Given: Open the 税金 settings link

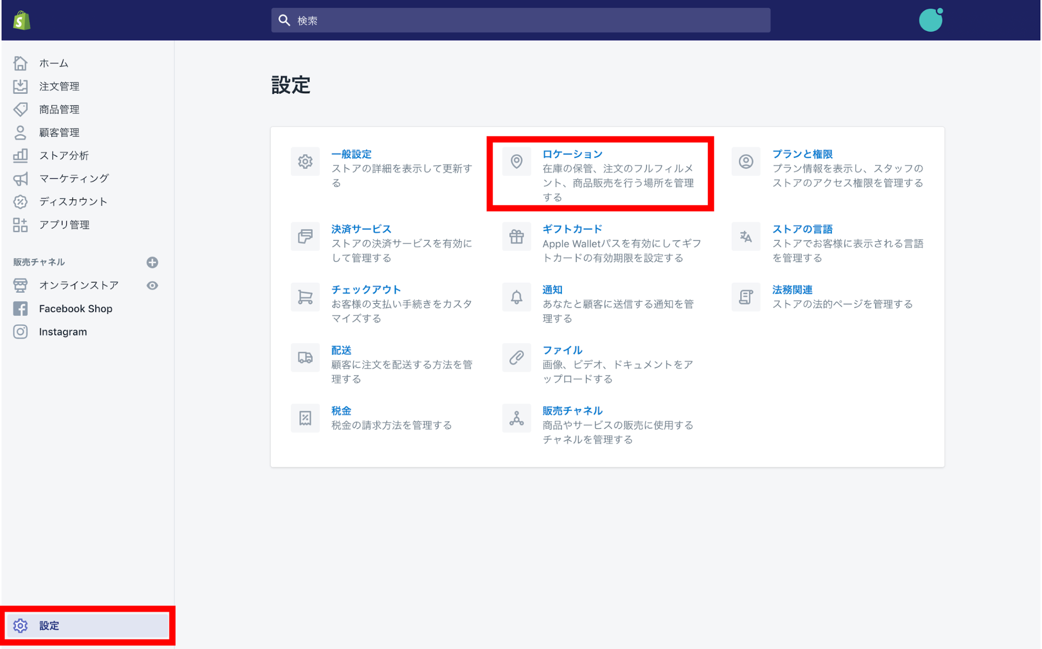Looking at the screenshot, I should pos(341,410).
